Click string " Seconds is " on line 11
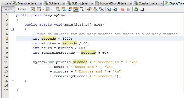The height and width of the screenshot is (98, 184). tap(108, 62)
